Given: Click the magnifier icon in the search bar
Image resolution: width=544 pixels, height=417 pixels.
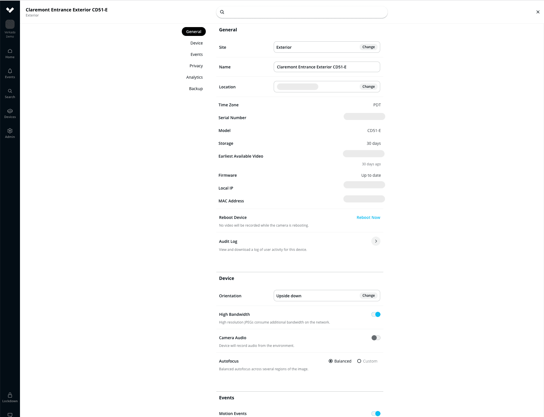Looking at the screenshot, I should pos(222,12).
